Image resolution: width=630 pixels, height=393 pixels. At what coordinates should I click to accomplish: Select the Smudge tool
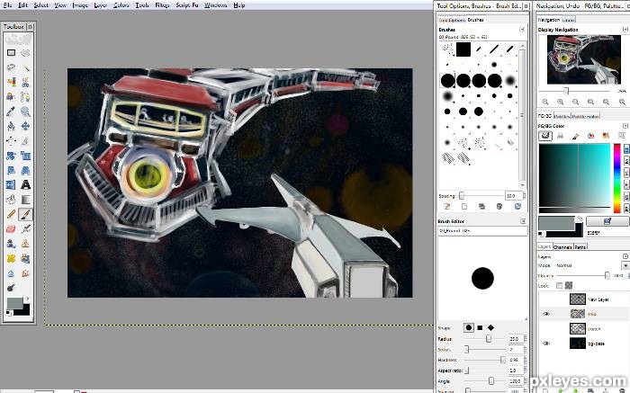click(25, 273)
